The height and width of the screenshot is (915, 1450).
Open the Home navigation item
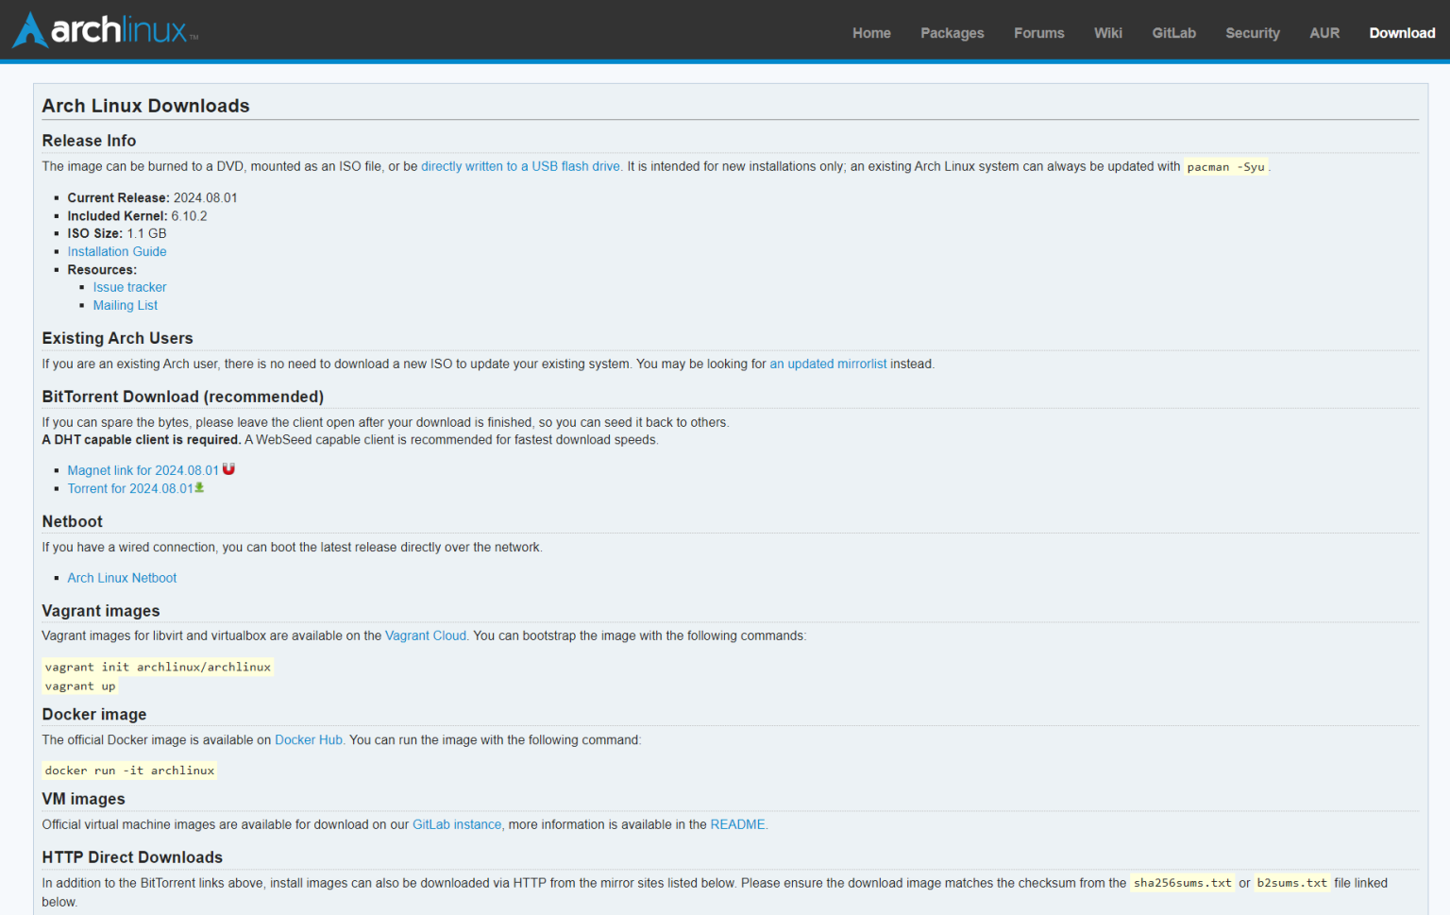pyautogui.click(x=870, y=33)
